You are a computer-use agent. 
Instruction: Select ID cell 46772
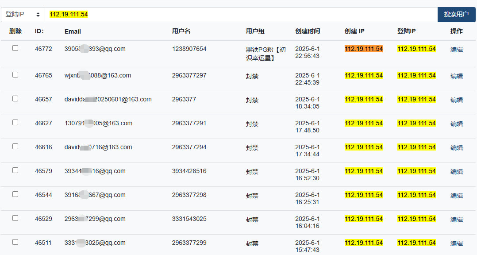pyautogui.click(x=43, y=49)
